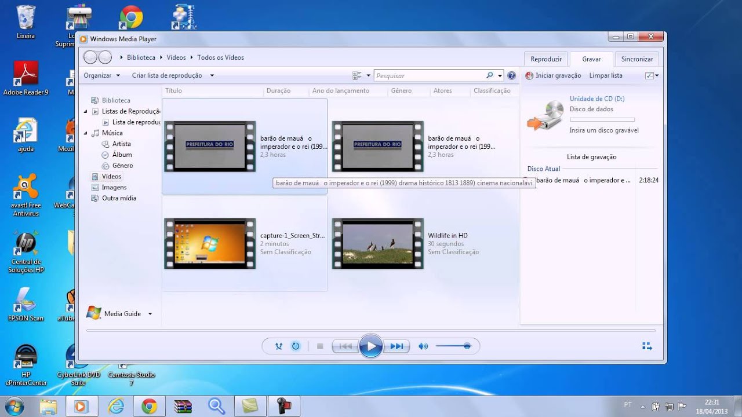
Task: Click Limpar lista button
Action: (x=606, y=75)
